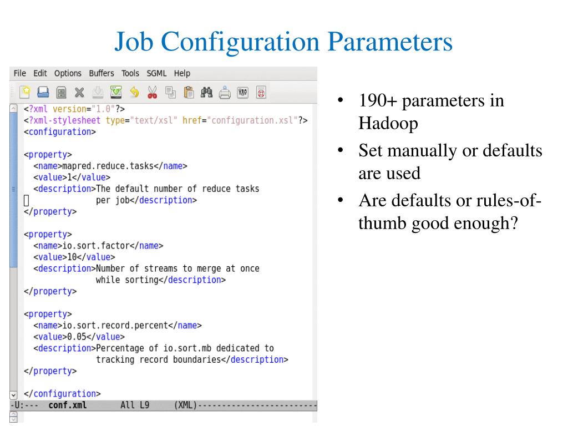Image resolution: width=568 pixels, height=426 pixels.
Task: Click the <?xml version="1.0"?> line
Action: click(x=74, y=109)
